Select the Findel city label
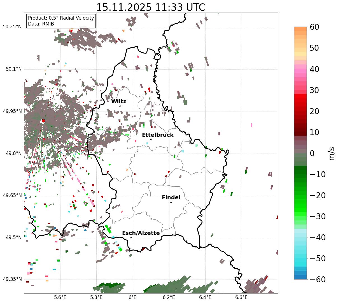This screenshot has height=303, width=338. click(x=171, y=198)
